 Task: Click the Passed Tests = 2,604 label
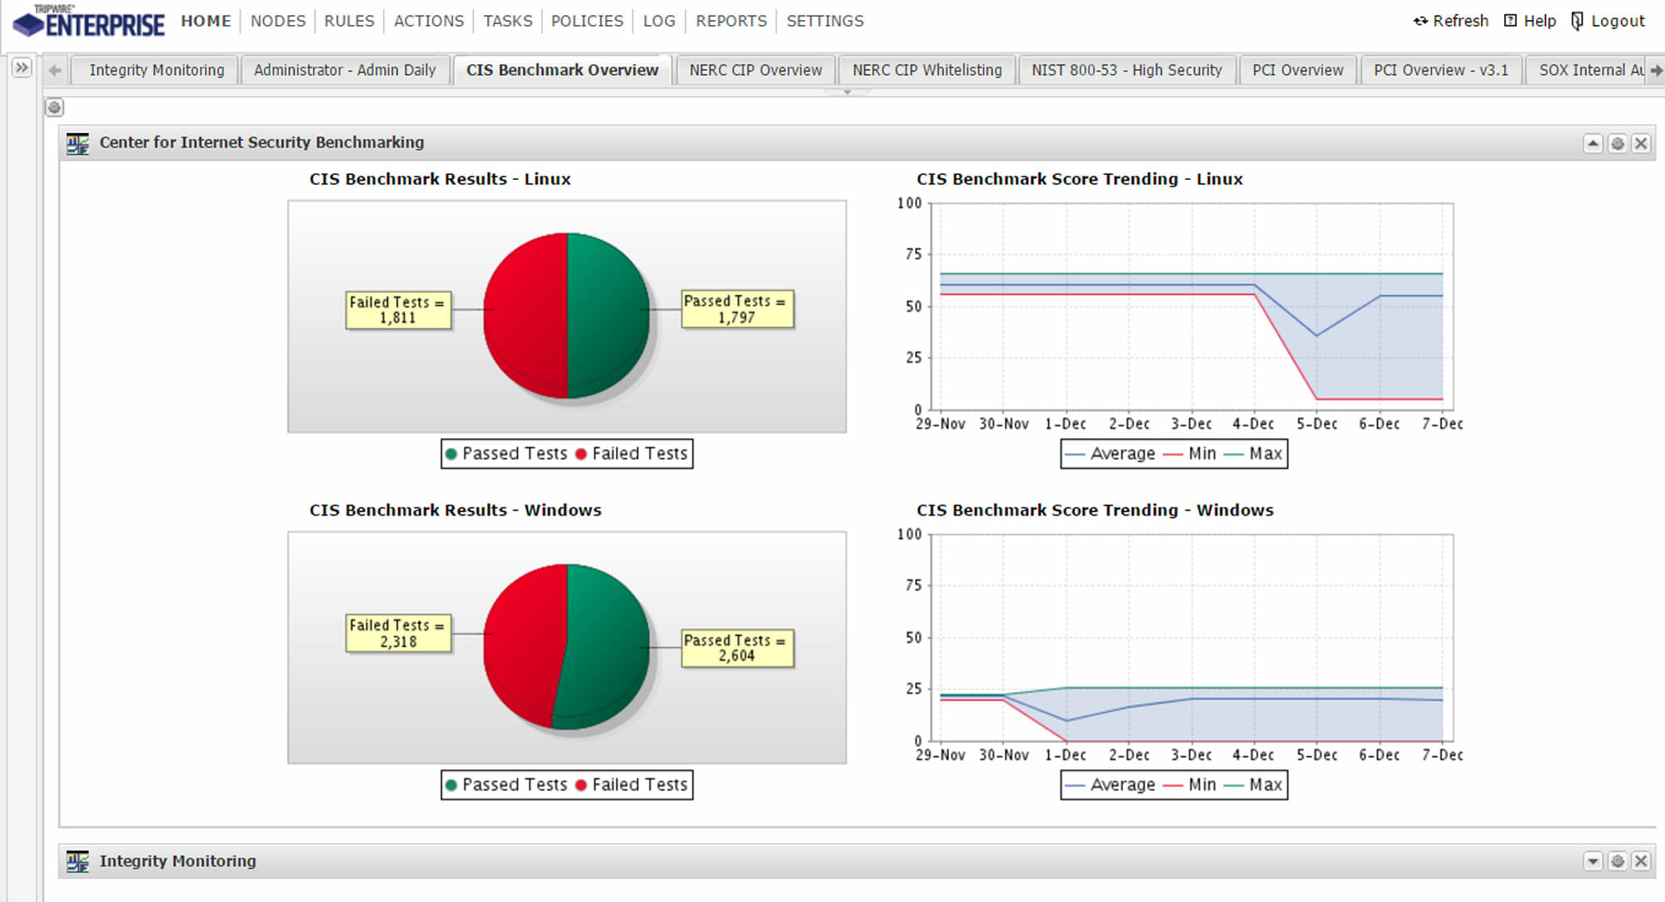736,649
